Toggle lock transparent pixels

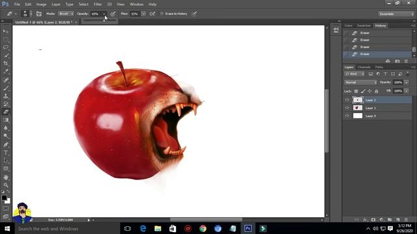[356, 91]
